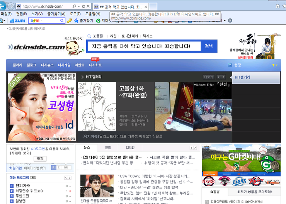Click the 아이디·비번 찾기 link
The image size is (286, 204).
(35, 168)
